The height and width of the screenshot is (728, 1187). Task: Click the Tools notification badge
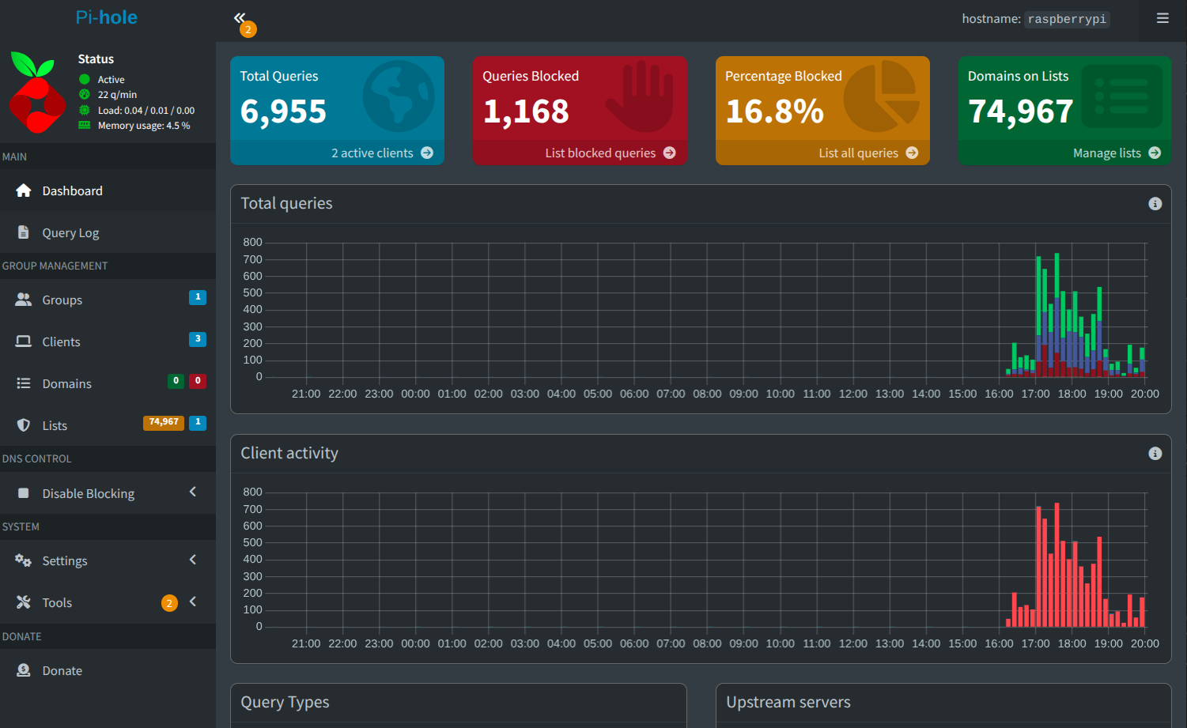click(169, 603)
